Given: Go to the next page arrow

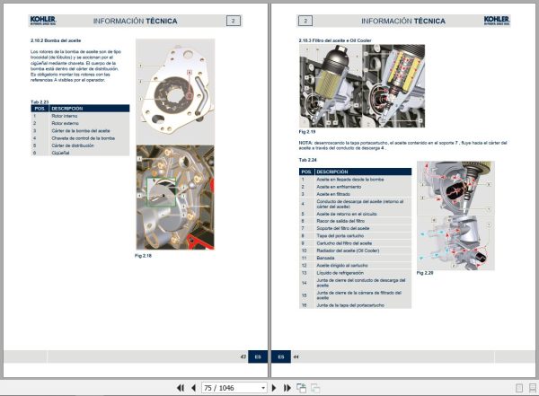Looking at the screenshot, I should (274, 388).
